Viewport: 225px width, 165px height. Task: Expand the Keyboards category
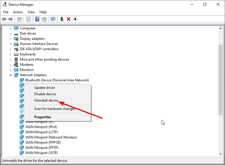click(x=10, y=54)
